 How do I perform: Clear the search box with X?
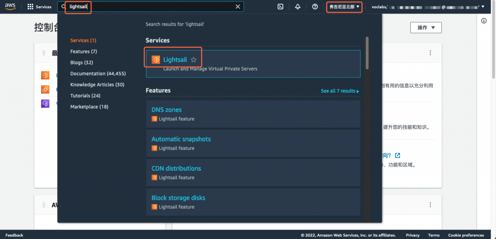(238, 7)
